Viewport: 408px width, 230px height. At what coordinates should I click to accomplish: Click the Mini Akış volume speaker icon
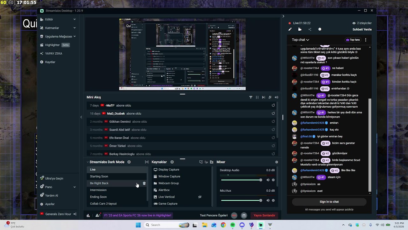tap(276, 97)
